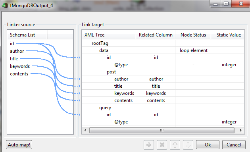Image resolution: width=250 pixels, height=152 pixels.
Task: Dismiss dialog with Cancel button
Action: 234,145
